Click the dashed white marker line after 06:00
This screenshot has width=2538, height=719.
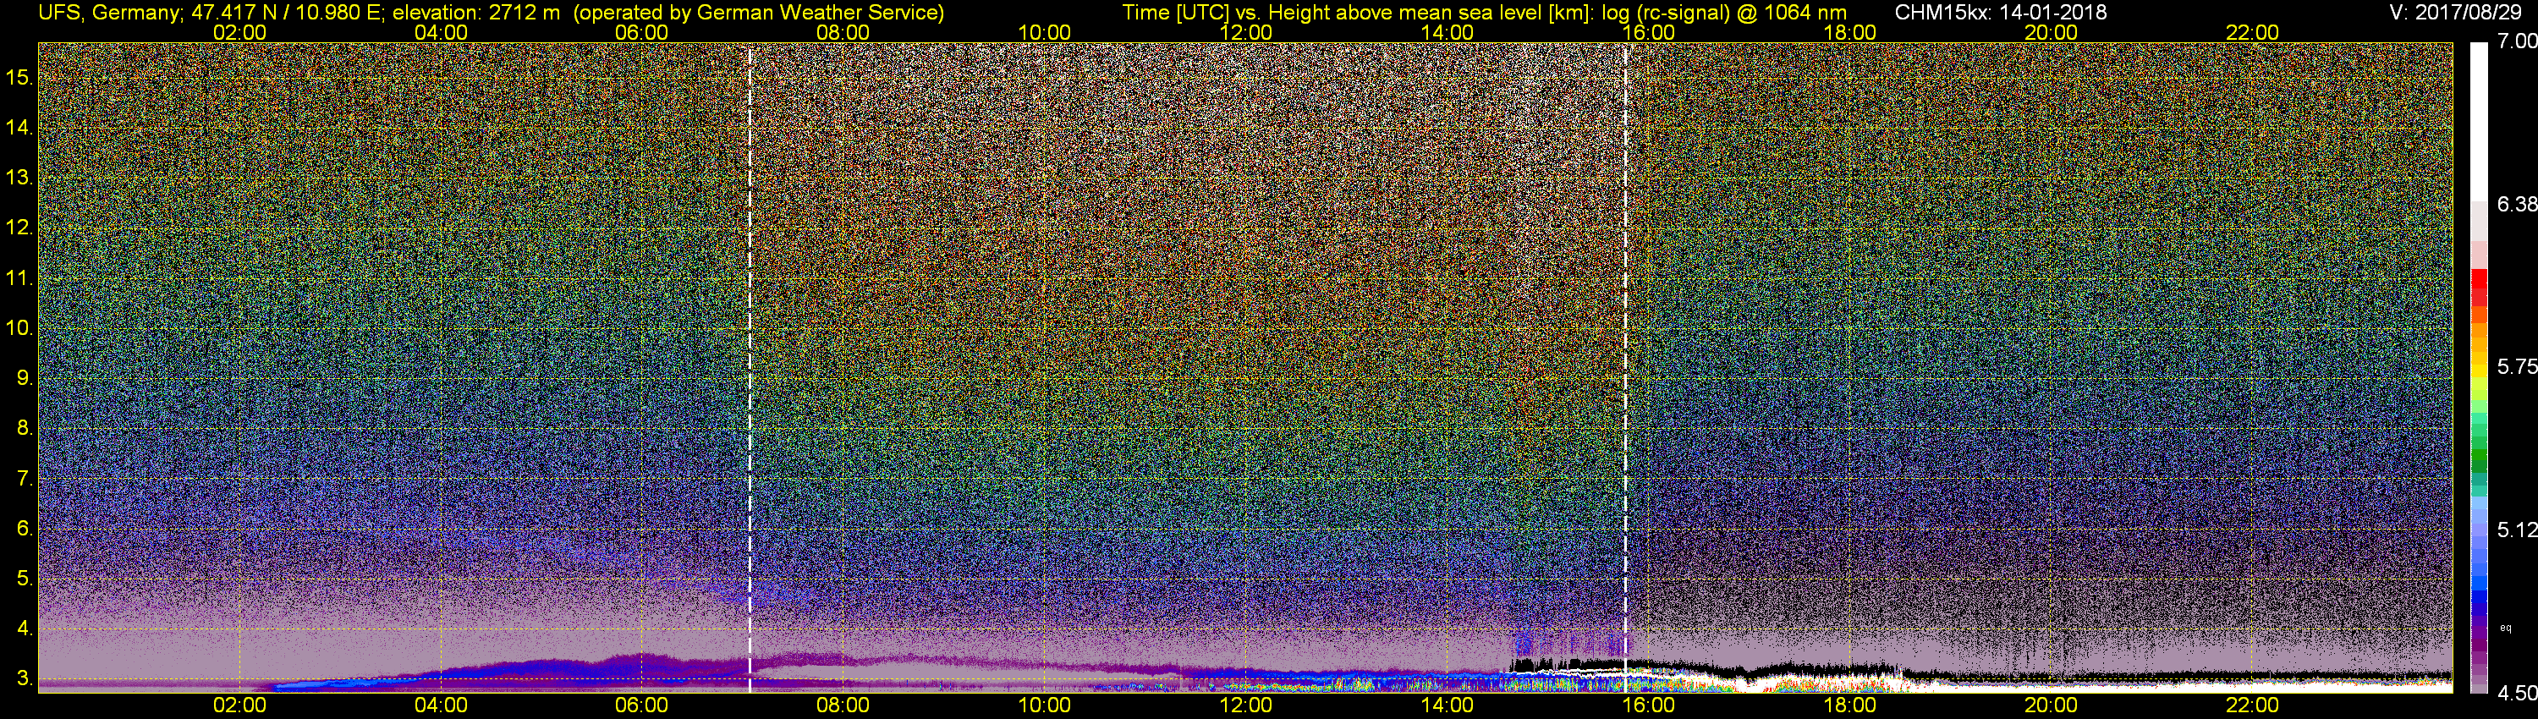coord(750,368)
